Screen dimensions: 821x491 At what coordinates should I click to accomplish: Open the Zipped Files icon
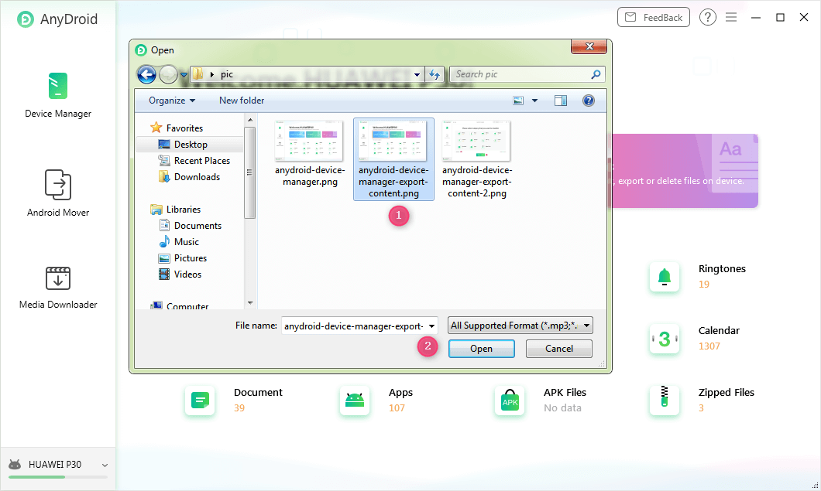[664, 400]
